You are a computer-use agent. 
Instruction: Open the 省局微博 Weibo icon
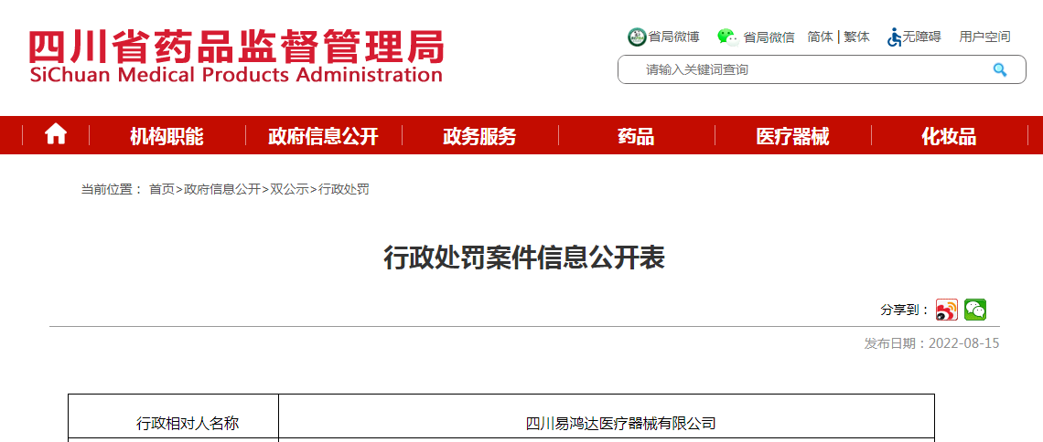(x=638, y=37)
